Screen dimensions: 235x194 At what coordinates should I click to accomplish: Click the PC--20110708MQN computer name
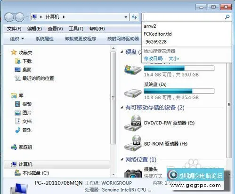[x=58, y=183]
